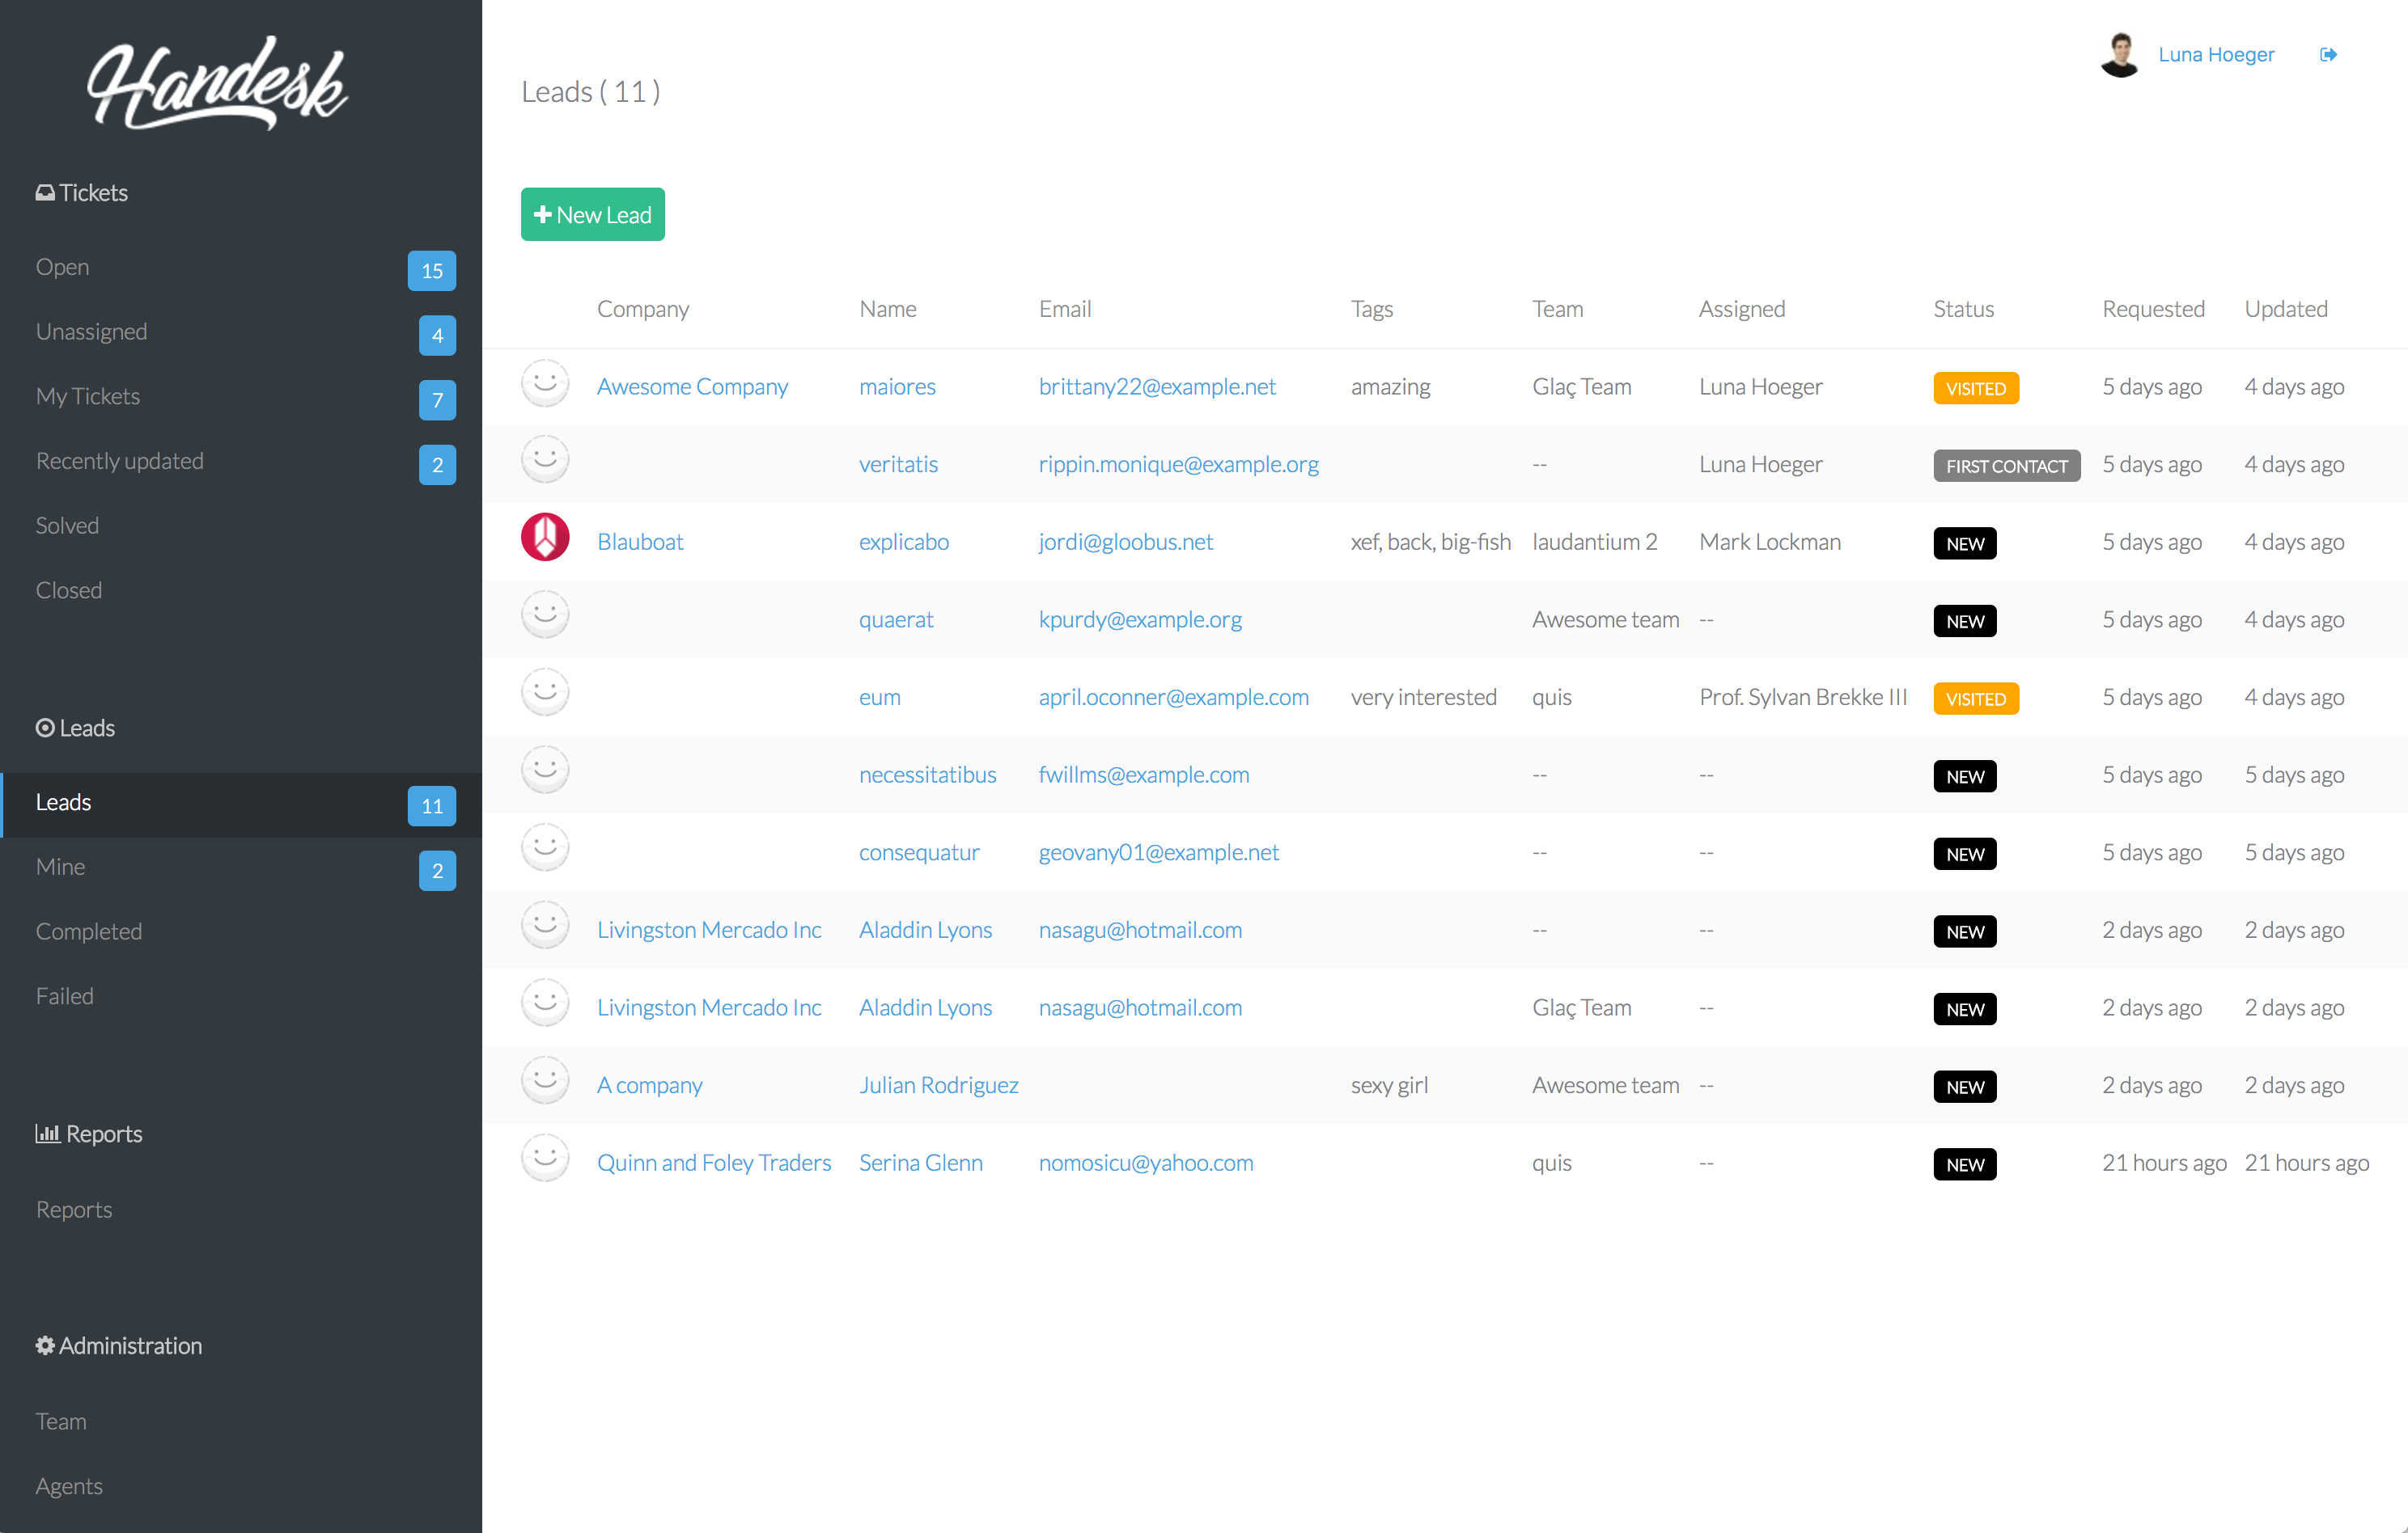Click the Luna Hoeger username link
This screenshot has height=1533, width=2408.
coord(2216,55)
